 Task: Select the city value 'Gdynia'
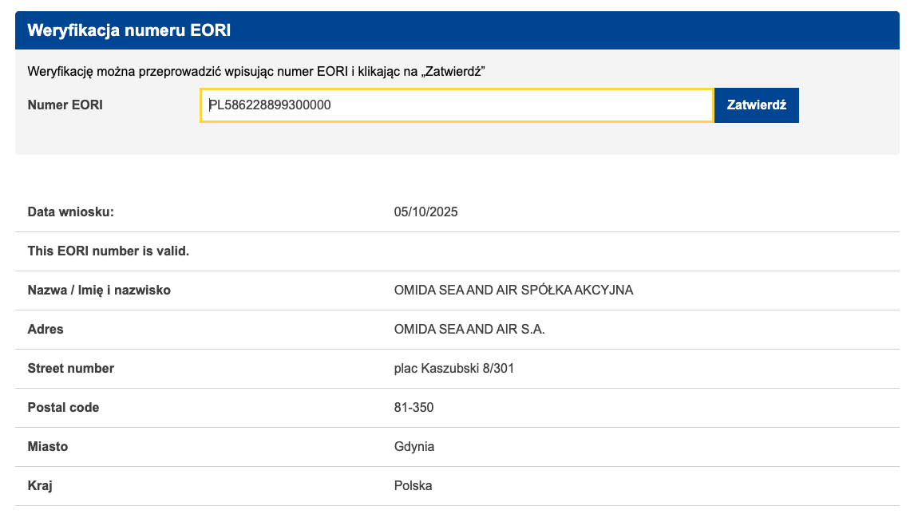[x=414, y=447]
